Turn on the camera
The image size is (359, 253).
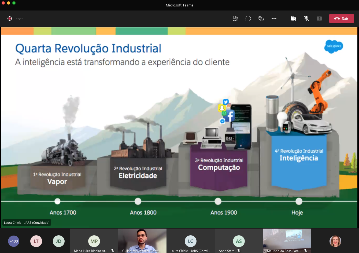(294, 19)
